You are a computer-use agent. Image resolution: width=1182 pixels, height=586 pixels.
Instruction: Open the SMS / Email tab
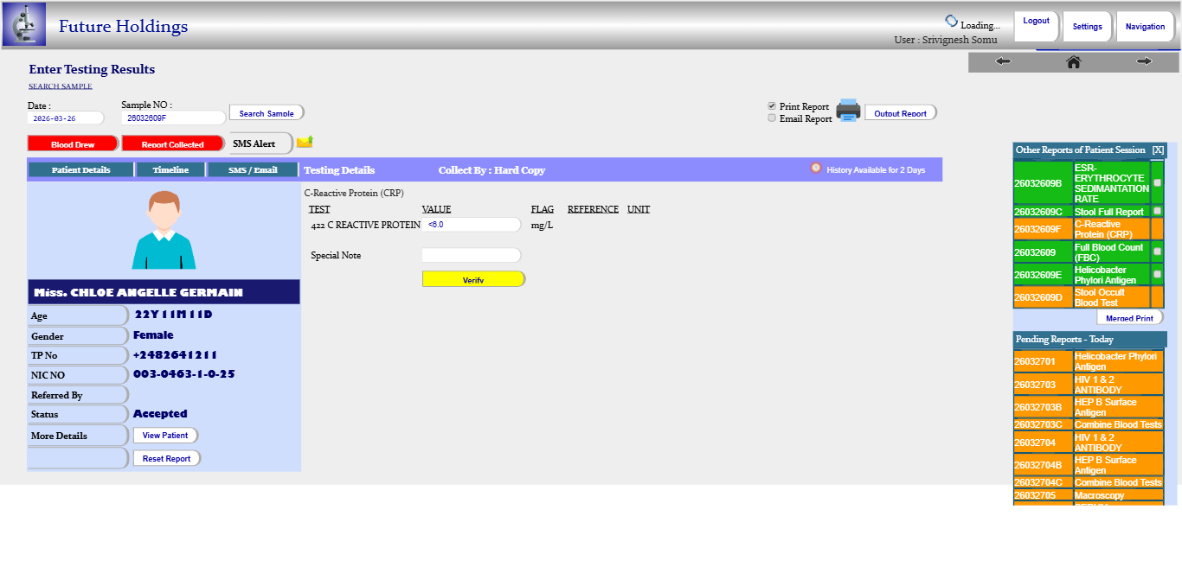pos(253,170)
